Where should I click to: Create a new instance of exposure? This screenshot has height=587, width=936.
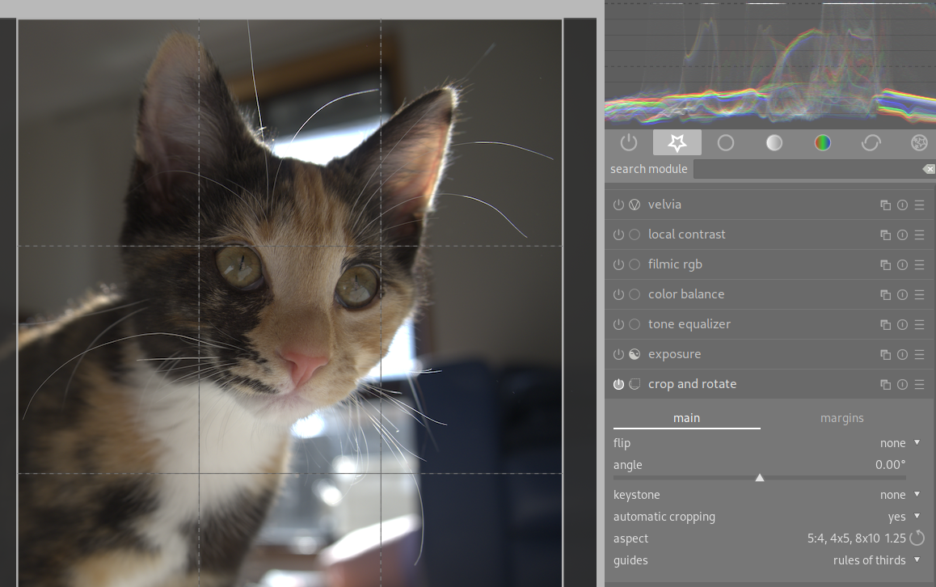(885, 354)
